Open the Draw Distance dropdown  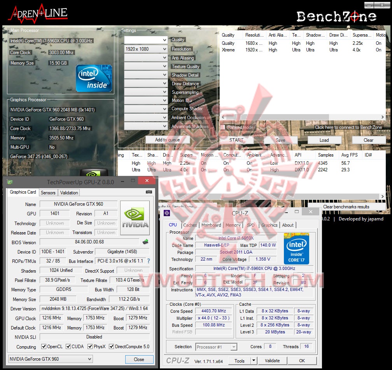pos(146,83)
